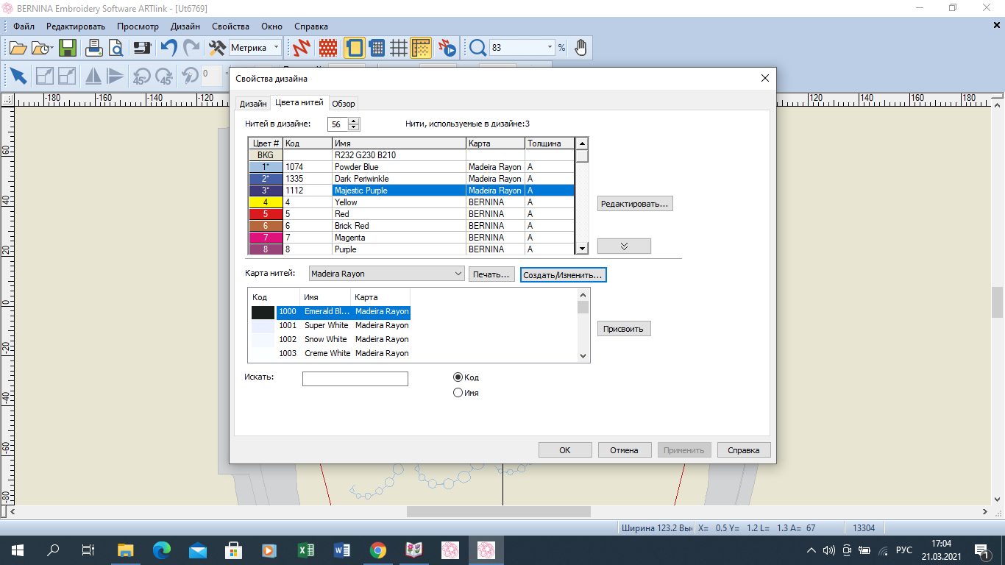1005x565 pixels.
Task: Select the Magenta color swatch row 7
Action: coord(266,238)
